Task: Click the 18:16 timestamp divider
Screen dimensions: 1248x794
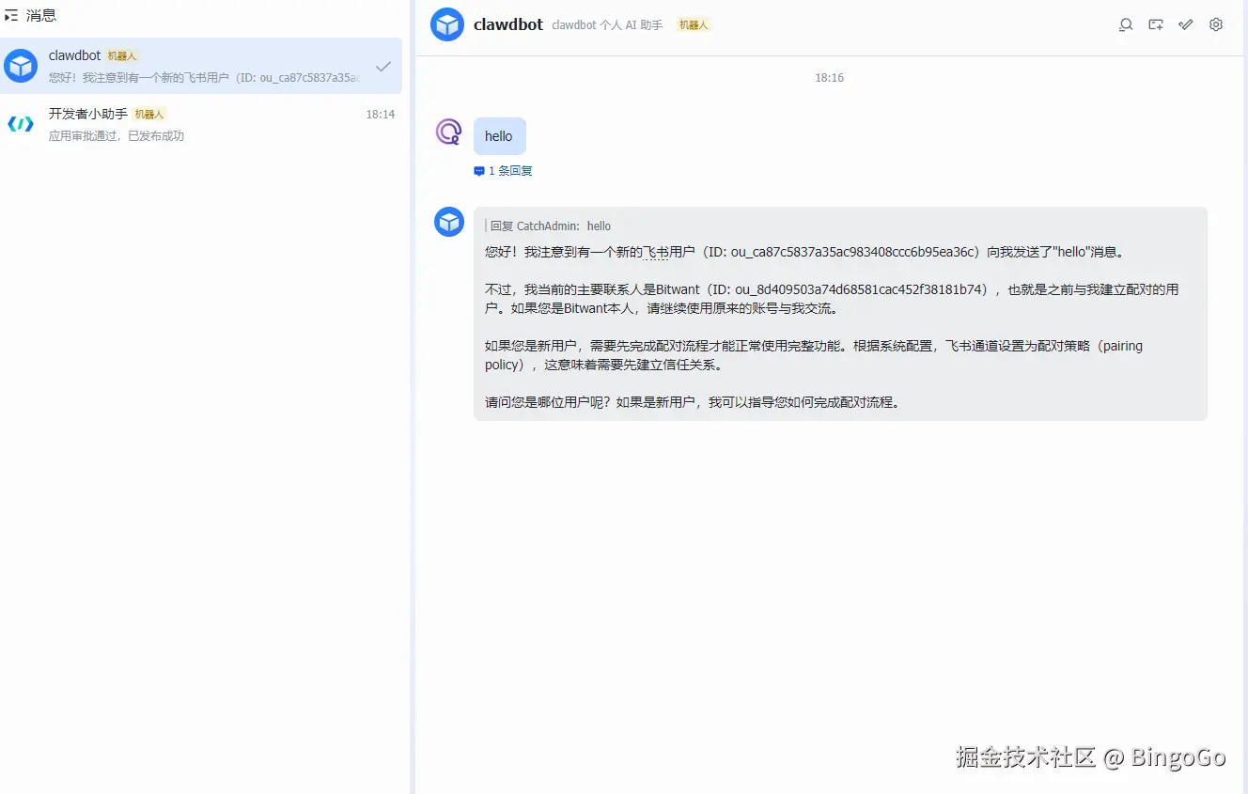Action: [x=829, y=78]
